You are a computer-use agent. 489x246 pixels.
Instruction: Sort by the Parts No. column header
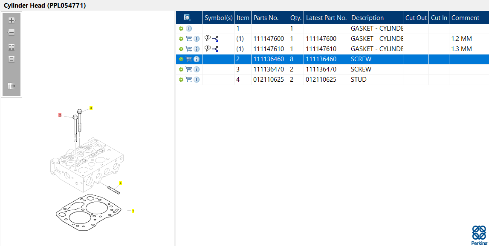(x=266, y=18)
